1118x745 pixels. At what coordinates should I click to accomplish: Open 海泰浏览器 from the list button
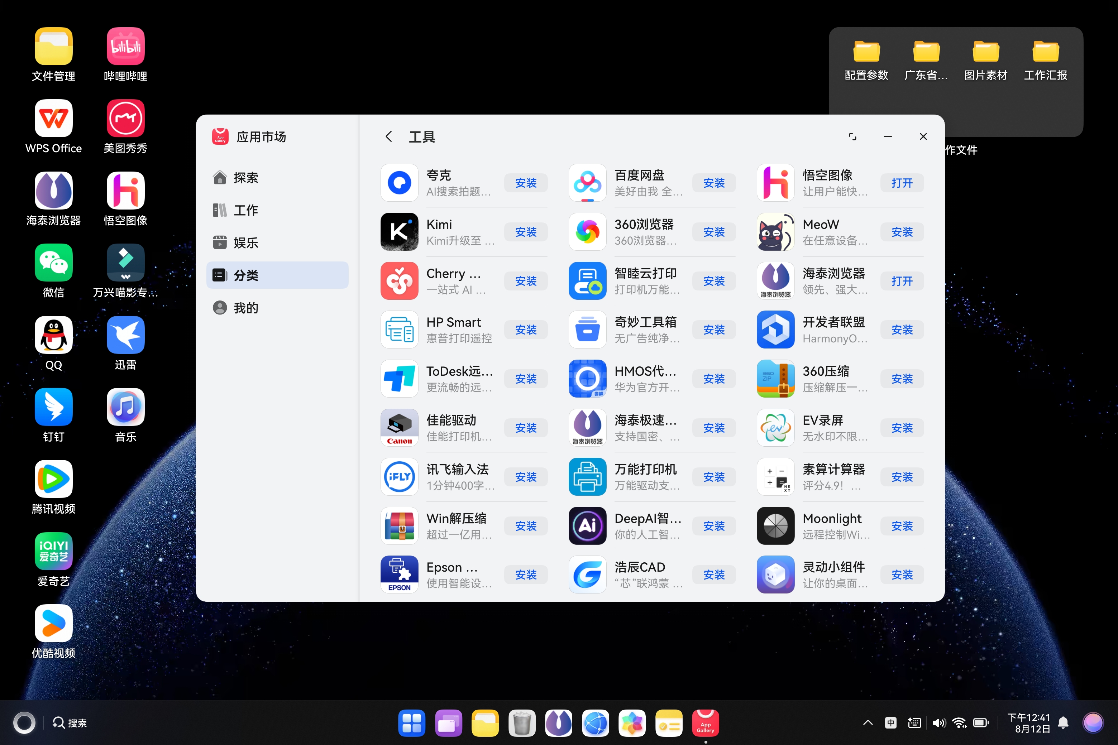902,281
